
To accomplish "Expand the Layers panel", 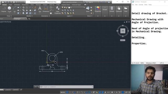I will coord(69,16).
